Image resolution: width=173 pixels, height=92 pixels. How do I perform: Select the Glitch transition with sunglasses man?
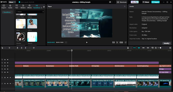click(32, 24)
